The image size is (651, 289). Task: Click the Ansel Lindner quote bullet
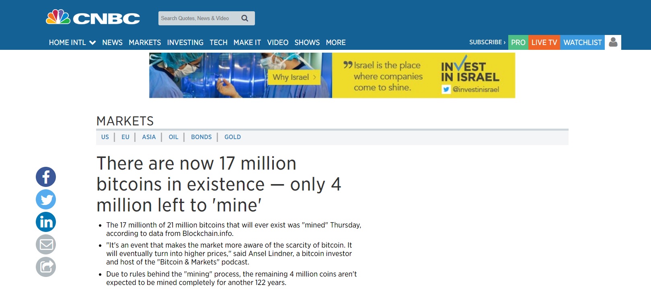click(x=229, y=254)
